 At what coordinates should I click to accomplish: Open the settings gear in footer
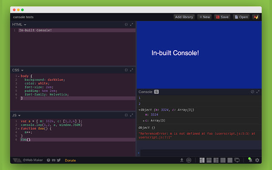[x=257, y=160]
